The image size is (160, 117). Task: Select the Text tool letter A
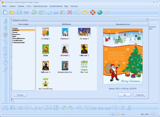6,21
